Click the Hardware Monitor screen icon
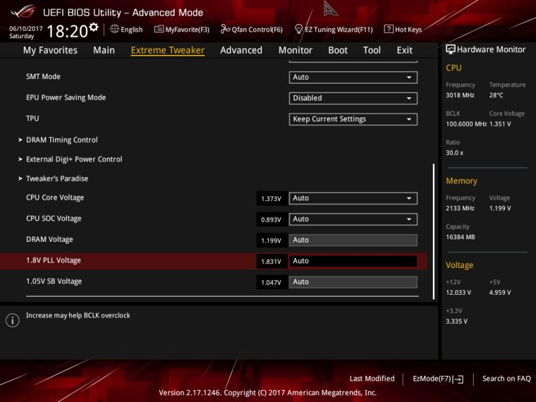This screenshot has height=402, width=536. coord(450,50)
